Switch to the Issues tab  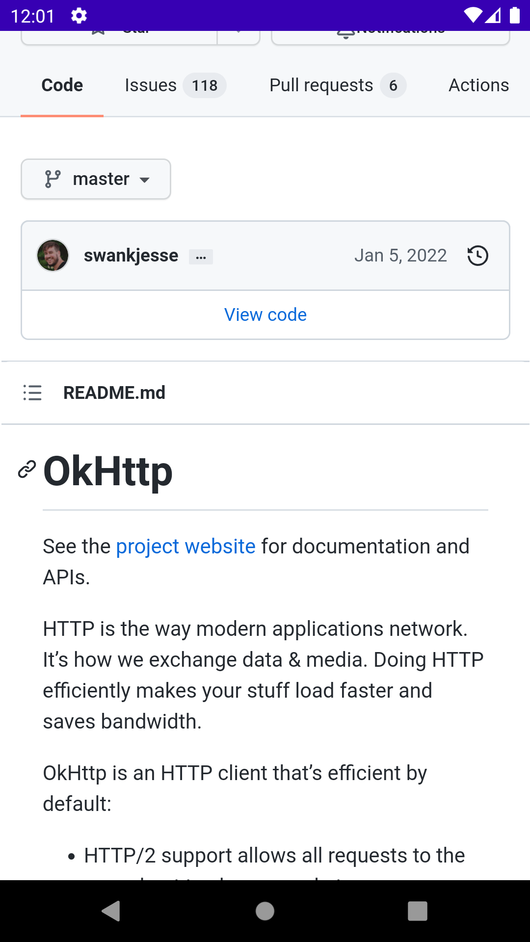tap(151, 85)
